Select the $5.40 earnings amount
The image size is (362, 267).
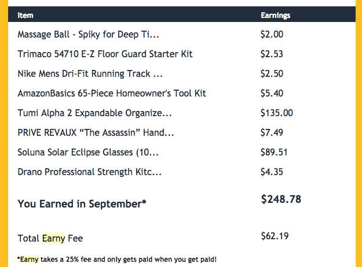272,93
